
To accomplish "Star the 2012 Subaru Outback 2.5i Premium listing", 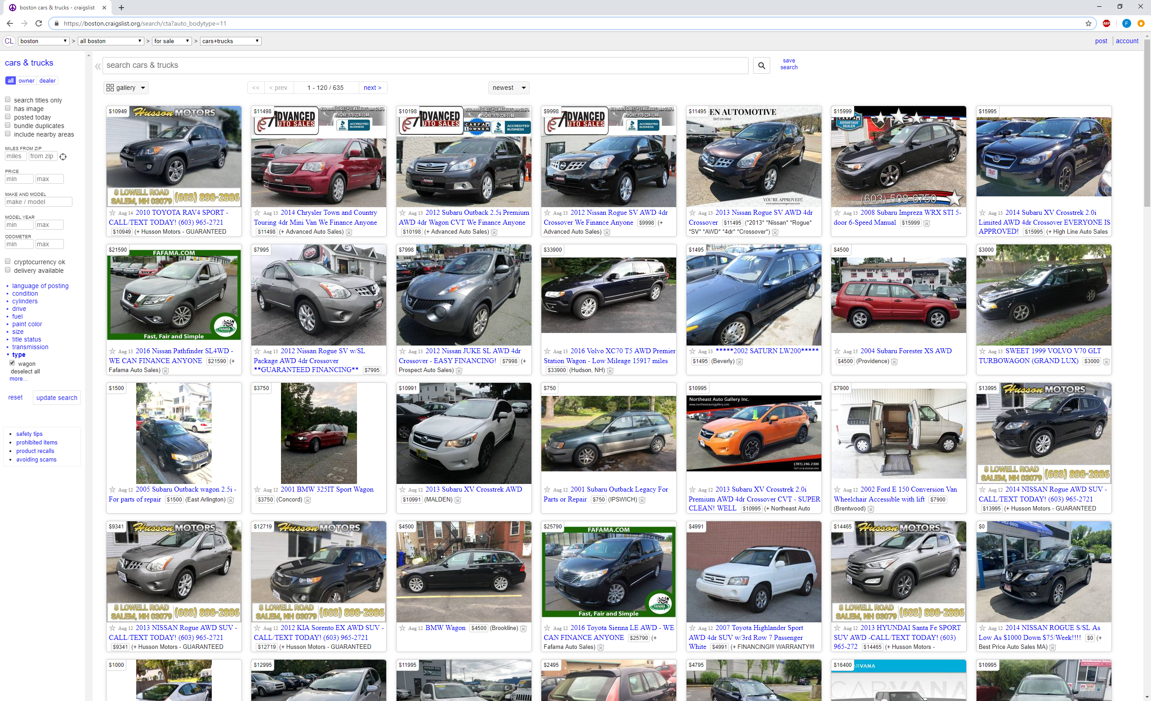I will tap(402, 213).
